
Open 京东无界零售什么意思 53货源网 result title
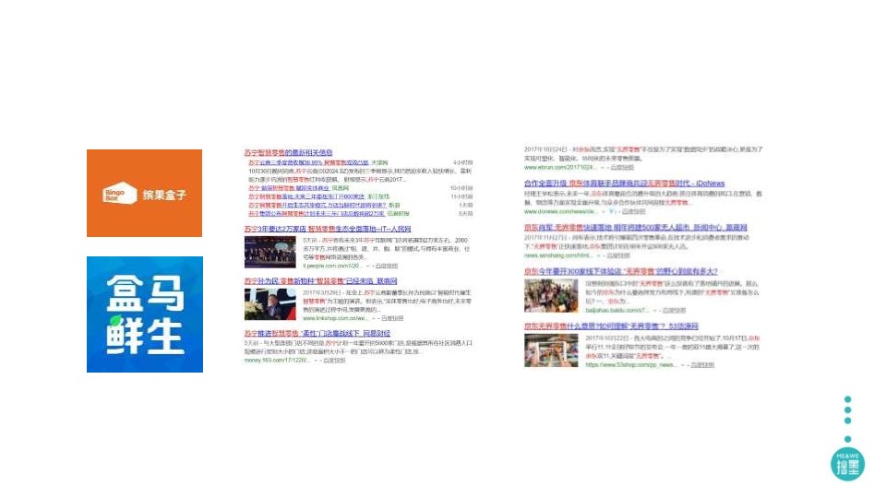point(611,326)
